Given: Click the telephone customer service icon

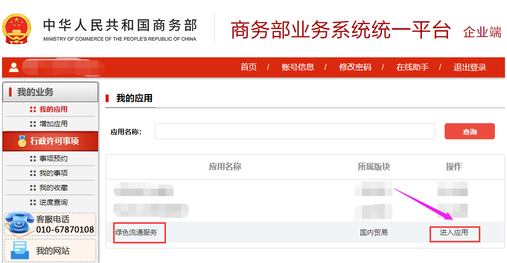Looking at the screenshot, I should pos(20,224).
